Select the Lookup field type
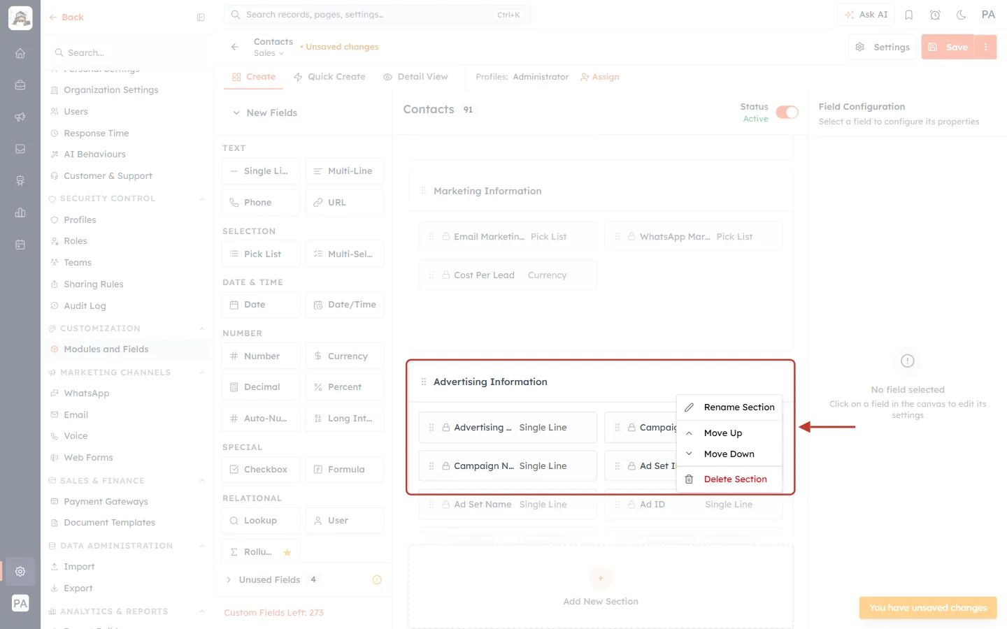 click(261, 521)
